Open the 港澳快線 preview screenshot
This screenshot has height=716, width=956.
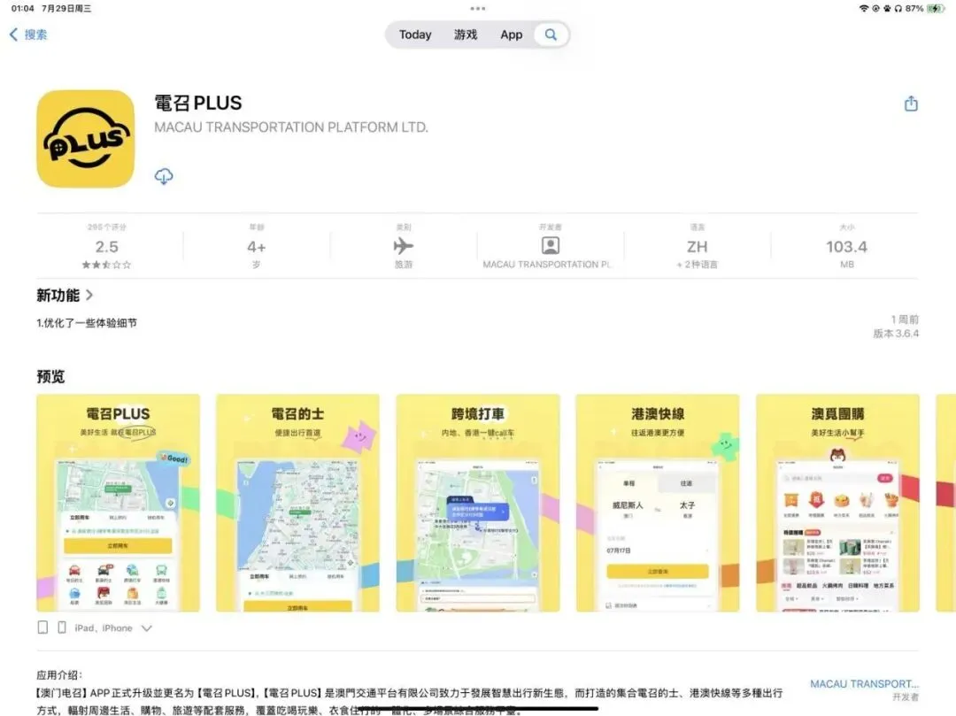(658, 503)
